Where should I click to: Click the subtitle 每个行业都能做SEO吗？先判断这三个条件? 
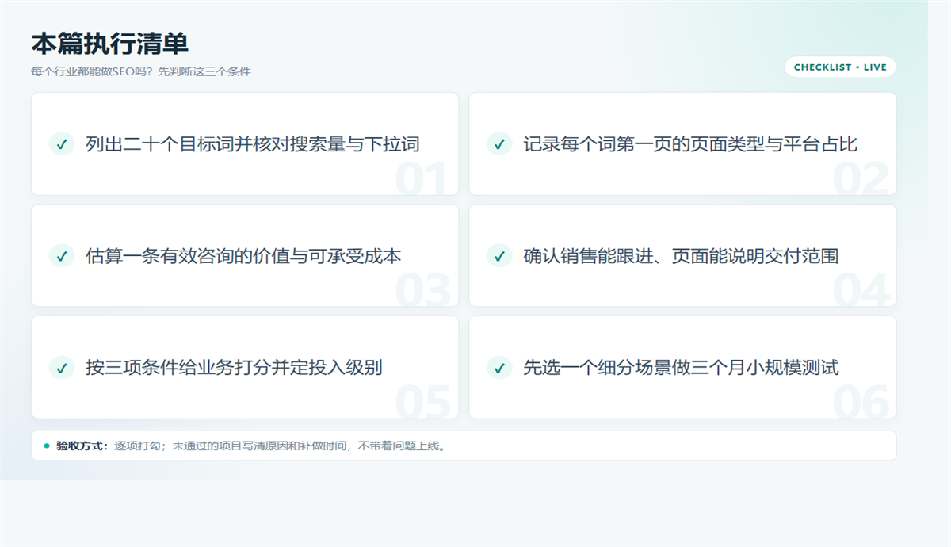point(141,71)
